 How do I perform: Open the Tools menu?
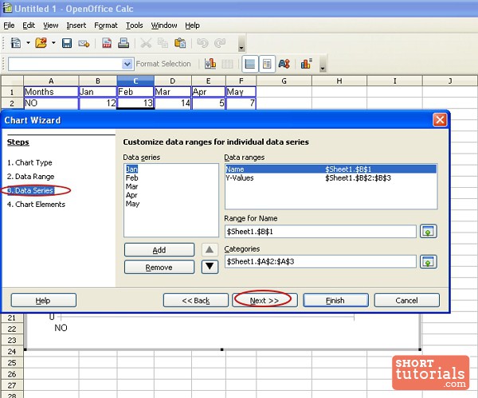pyautogui.click(x=135, y=25)
